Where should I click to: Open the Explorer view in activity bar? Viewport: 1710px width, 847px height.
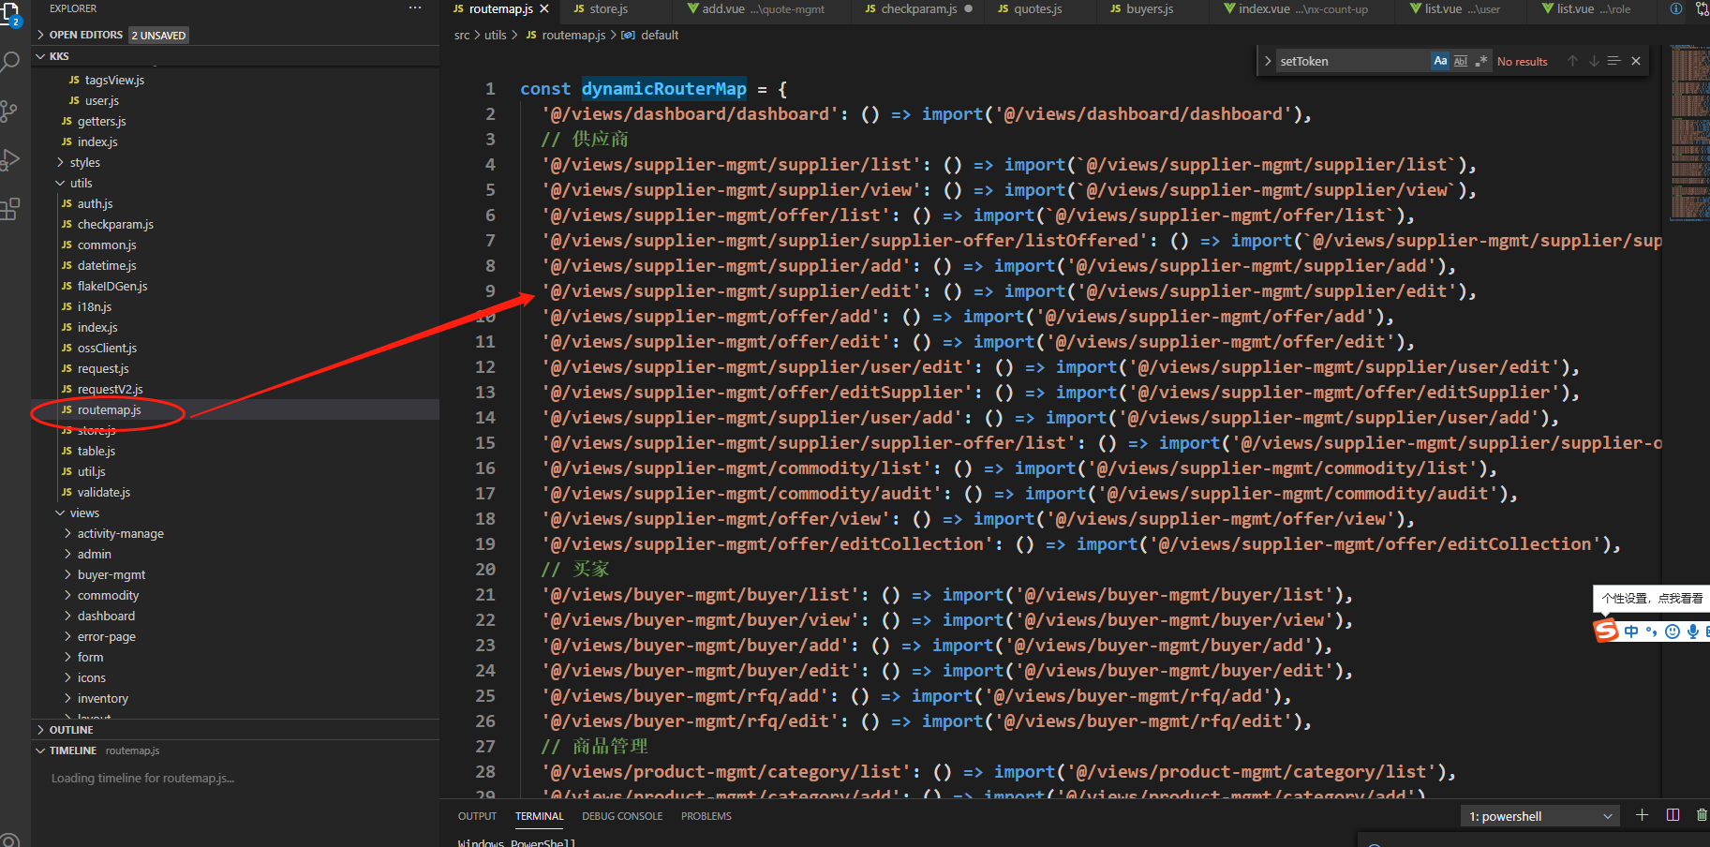click(9, 13)
